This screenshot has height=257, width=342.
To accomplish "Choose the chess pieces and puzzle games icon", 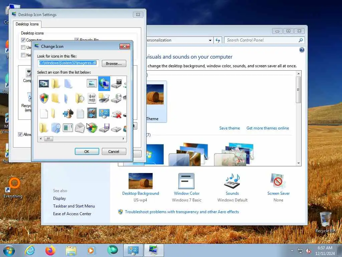I will point(68,113).
